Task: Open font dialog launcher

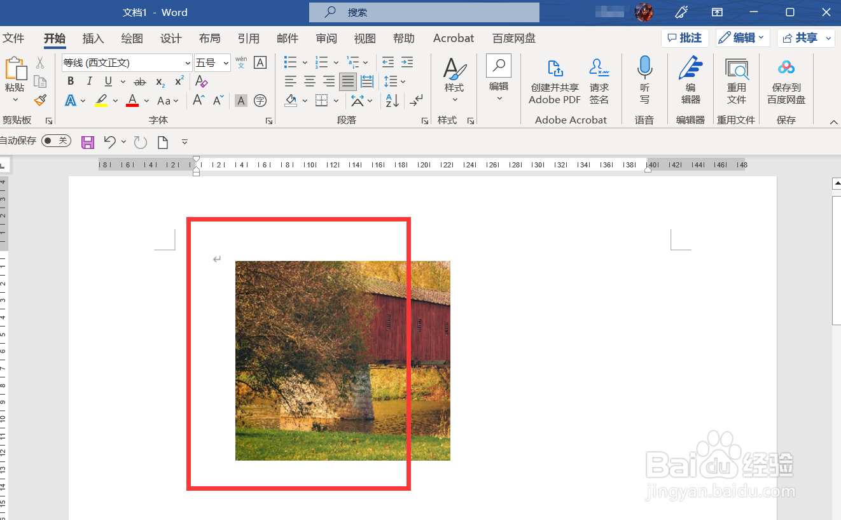Action: point(269,120)
